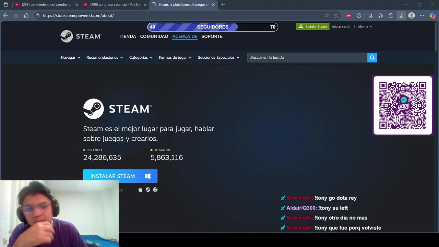
Task: Focus the 'Buscar en la tienda' search field
Action: 307,57
